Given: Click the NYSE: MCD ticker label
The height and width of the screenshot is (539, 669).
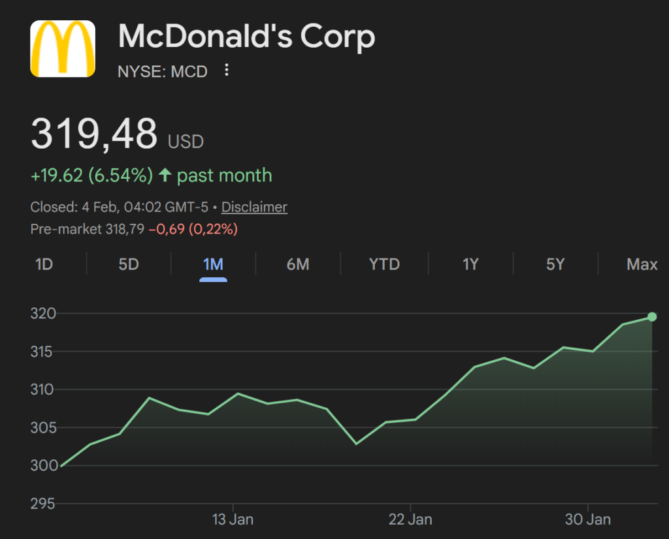Looking at the screenshot, I should [x=162, y=71].
